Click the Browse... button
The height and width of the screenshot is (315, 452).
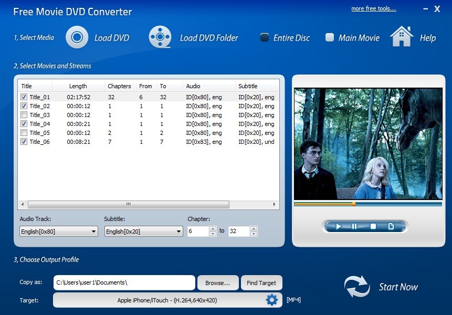[x=218, y=283]
